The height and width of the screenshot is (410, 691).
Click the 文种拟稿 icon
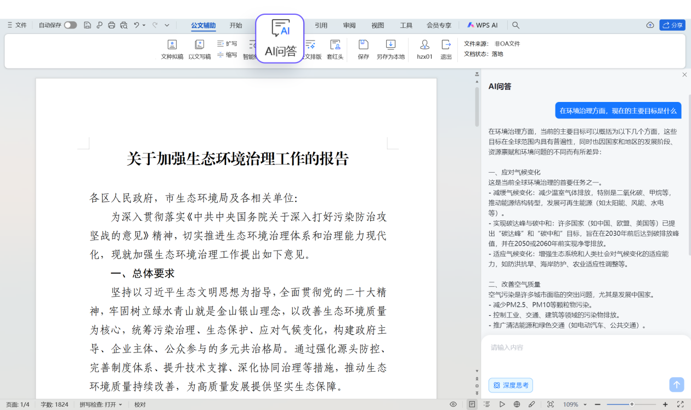pyautogui.click(x=172, y=45)
